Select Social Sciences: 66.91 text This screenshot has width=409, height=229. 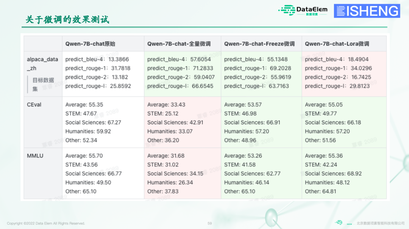252,122
